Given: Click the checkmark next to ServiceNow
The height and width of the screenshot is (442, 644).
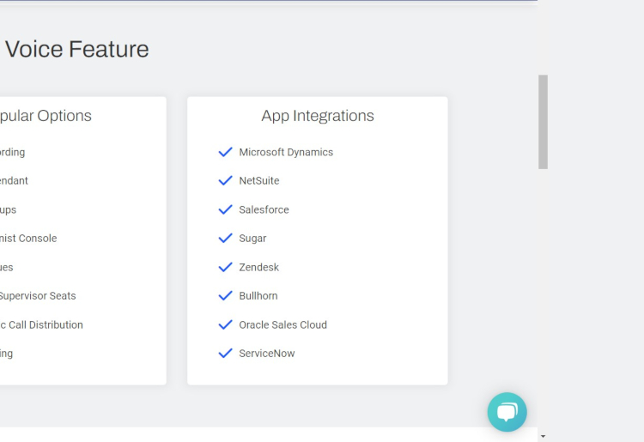Looking at the screenshot, I should click(x=226, y=354).
